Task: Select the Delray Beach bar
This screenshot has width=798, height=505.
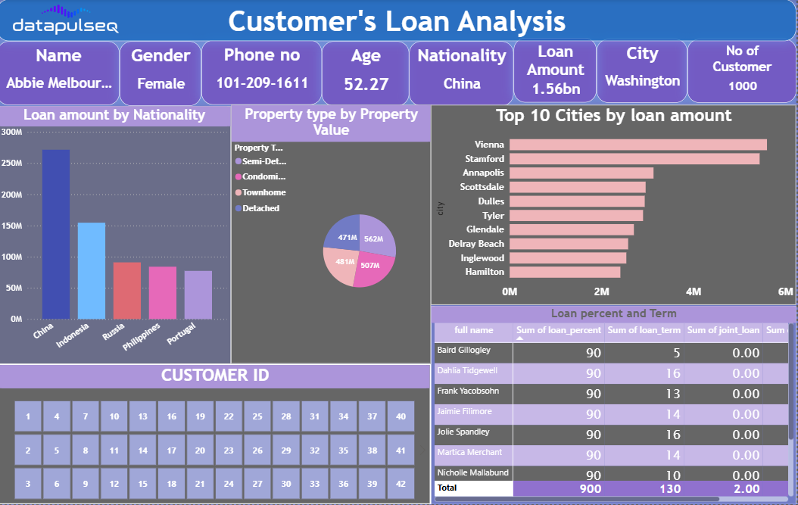Action: tap(569, 244)
